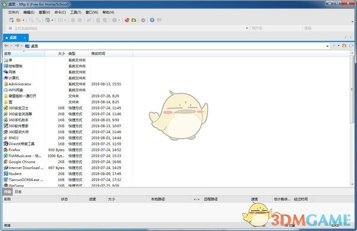Click the Open session folder icon

(18, 20)
